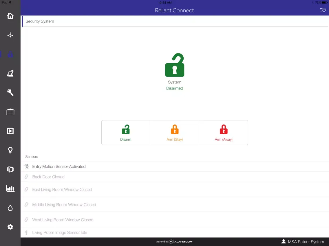Open the garage door sidebar icon

(x=10, y=112)
